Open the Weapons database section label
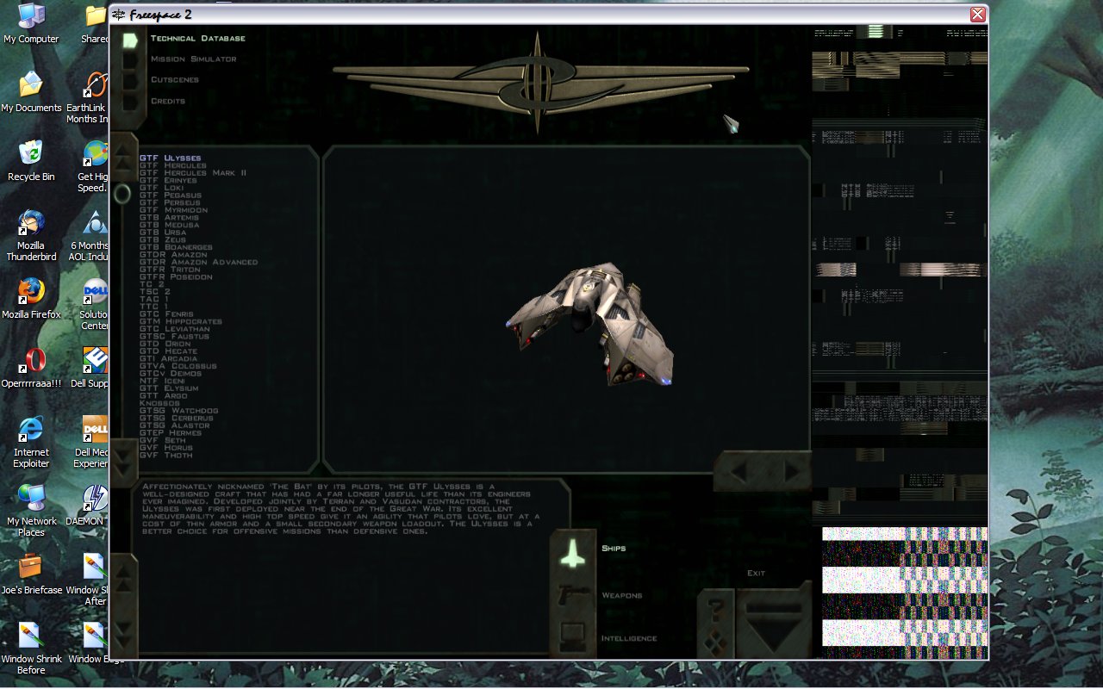 tap(621, 596)
